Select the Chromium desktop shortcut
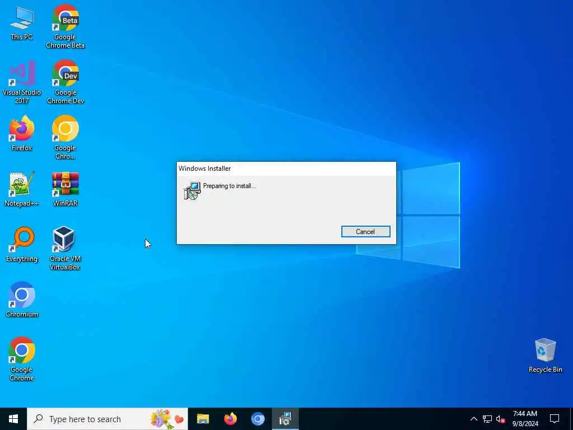 coord(22,300)
